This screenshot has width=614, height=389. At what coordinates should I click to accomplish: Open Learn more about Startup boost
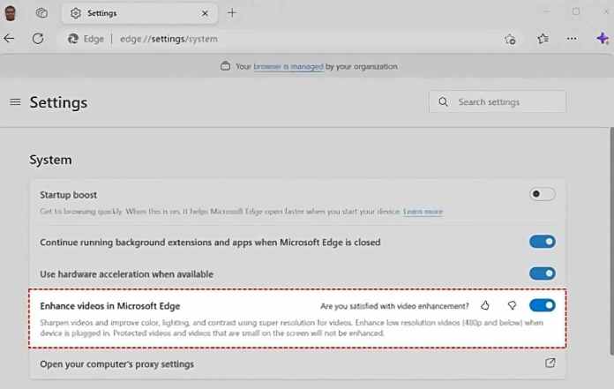point(423,212)
